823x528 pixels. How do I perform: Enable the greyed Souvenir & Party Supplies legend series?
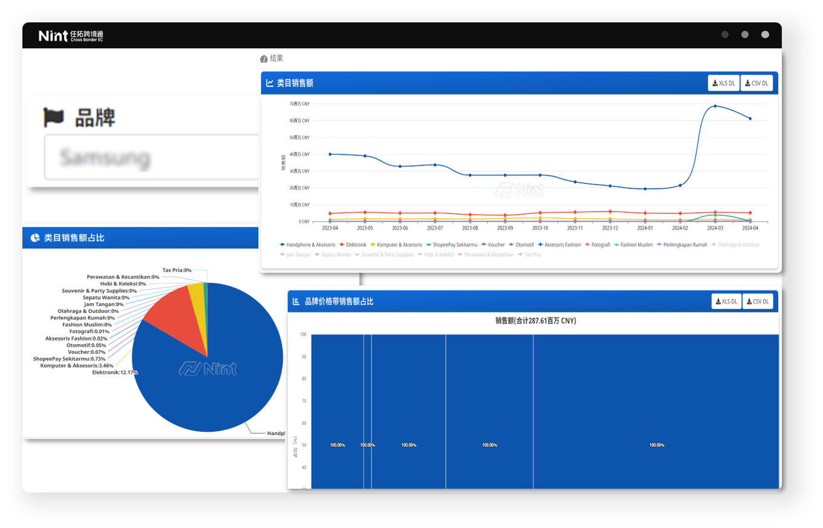pyautogui.click(x=384, y=255)
